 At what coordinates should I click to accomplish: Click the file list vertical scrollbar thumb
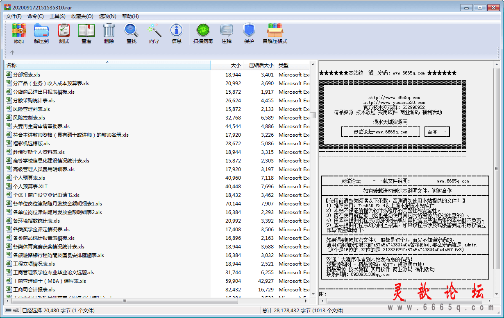[313, 115]
